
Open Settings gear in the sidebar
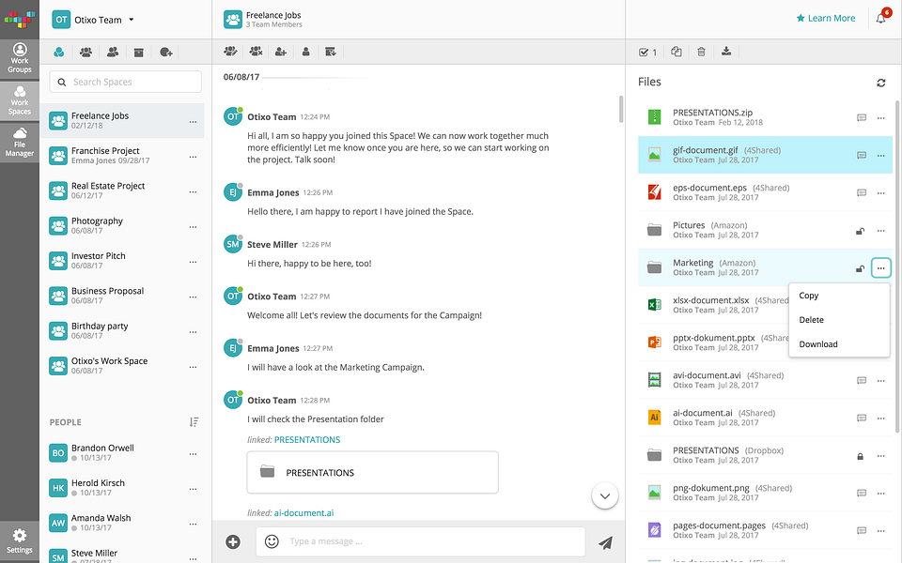[x=20, y=541]
